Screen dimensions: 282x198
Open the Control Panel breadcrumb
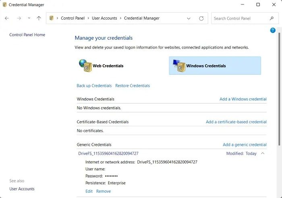[x=73, y=18]
